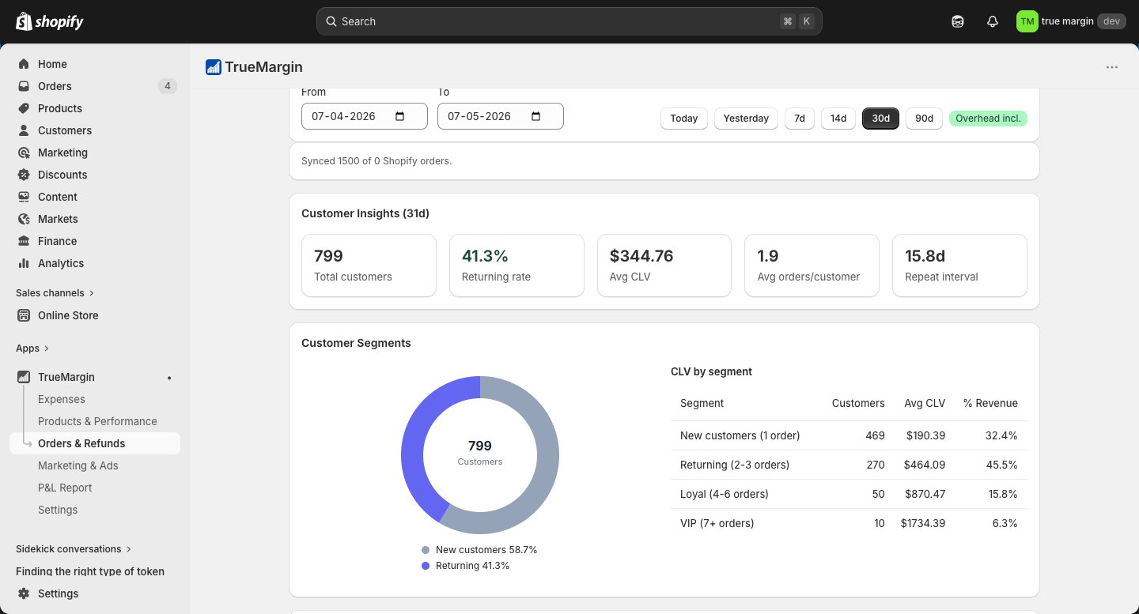Click the '15.8d' Repeat interval card
The width and height of the screenshot is (1139, 614).
point(959,266)
